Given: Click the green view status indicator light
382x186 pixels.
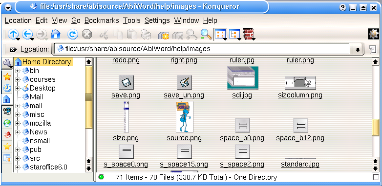Looking at the screenshot, I should click(x=101, y=177).
